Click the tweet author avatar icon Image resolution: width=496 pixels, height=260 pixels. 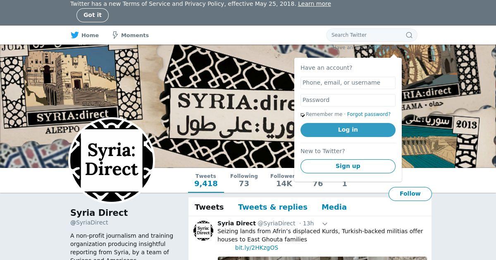(x=203, y=231)
